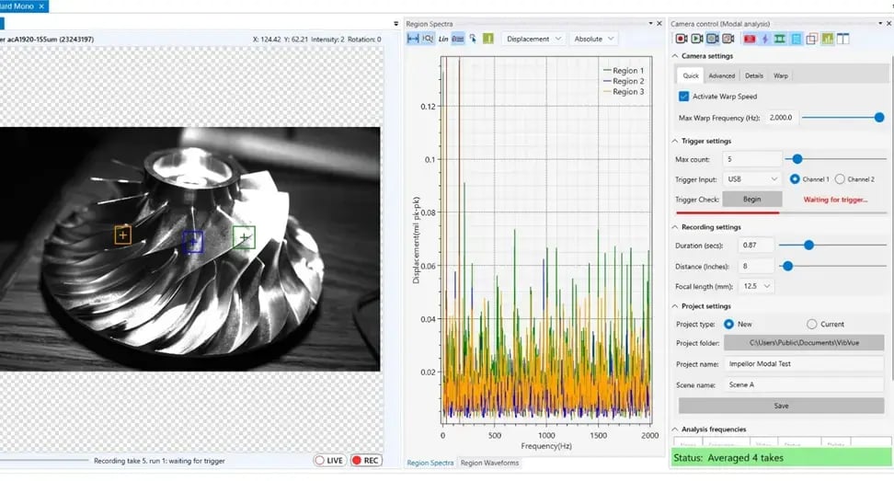Click the Max Warp Frequency slider handle
The width and height of the screenshot is (894, 481).
point(878,118)
